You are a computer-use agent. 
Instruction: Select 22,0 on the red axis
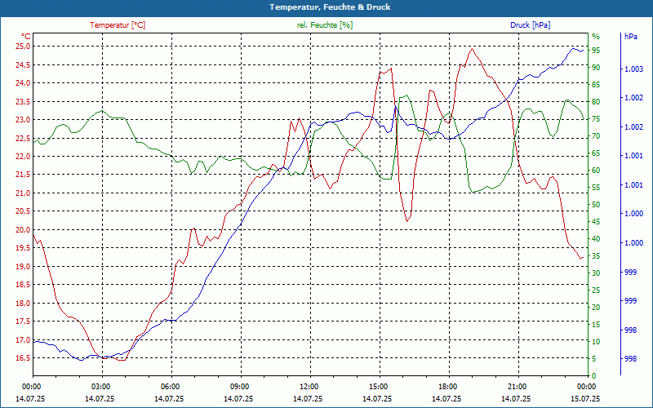tap(23, 156)
